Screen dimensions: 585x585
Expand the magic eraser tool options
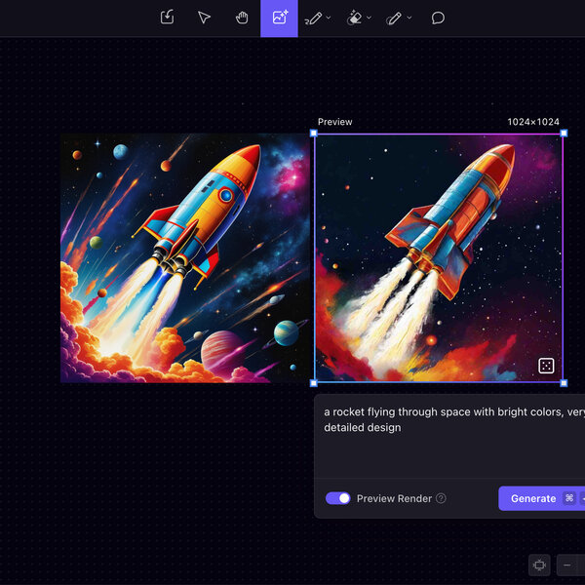point(369,18)
